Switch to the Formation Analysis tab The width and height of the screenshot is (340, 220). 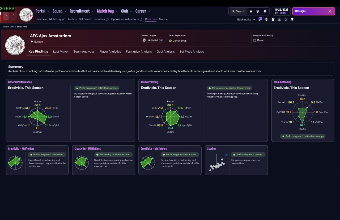click(x=139, y=52)
